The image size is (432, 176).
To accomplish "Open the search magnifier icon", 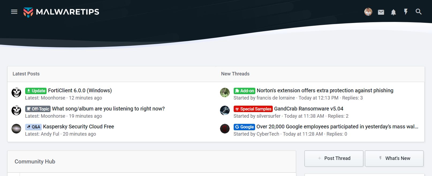I will coord(419,12).
